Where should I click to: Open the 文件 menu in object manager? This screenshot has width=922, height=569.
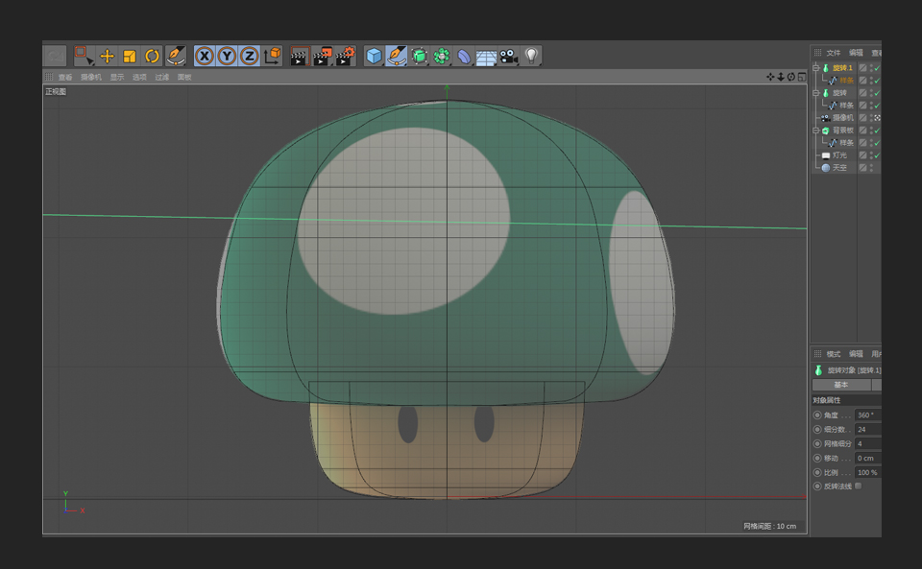pos(833,53)
